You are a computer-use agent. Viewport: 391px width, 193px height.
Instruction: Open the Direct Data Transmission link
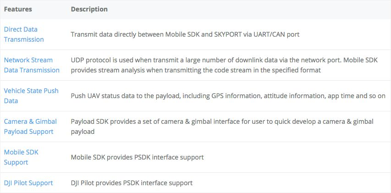click(24, 34)
